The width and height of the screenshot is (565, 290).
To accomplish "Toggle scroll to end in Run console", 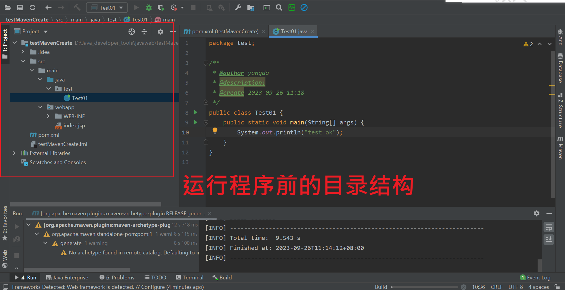I will click(549, 239).
